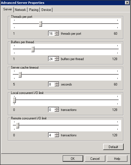Screen dimensions: 131x165
Task: Confirm settings with OK button
Action: point(73,159)
